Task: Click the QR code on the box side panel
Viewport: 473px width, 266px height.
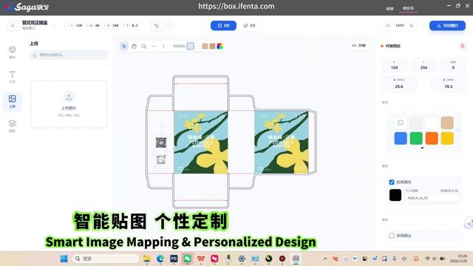Action: [x=161, y=143]
